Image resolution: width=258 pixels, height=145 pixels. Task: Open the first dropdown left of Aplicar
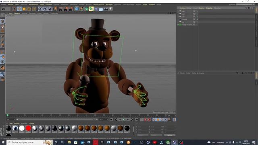(x=142, y=135)
